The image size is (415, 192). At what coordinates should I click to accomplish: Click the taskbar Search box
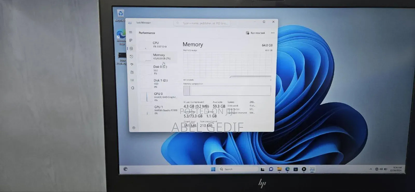coord(238,169)
